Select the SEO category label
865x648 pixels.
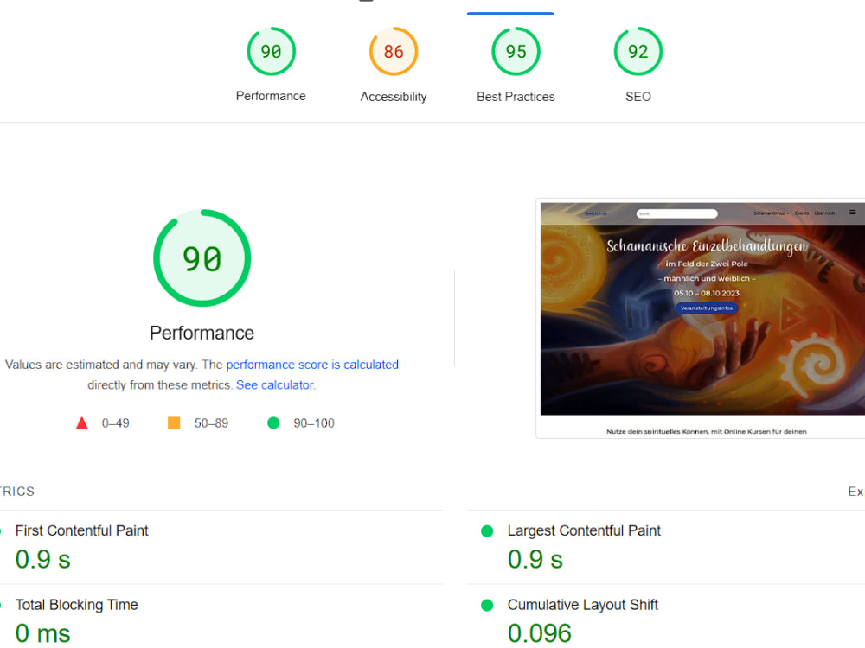pyautogui.click(x=638, y=97)
